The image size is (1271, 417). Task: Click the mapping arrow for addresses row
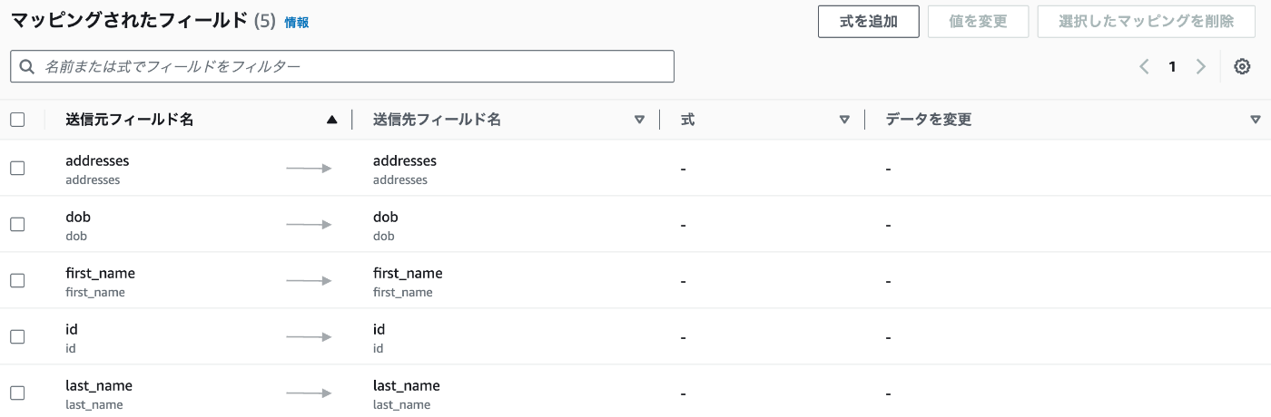[309, 169]
